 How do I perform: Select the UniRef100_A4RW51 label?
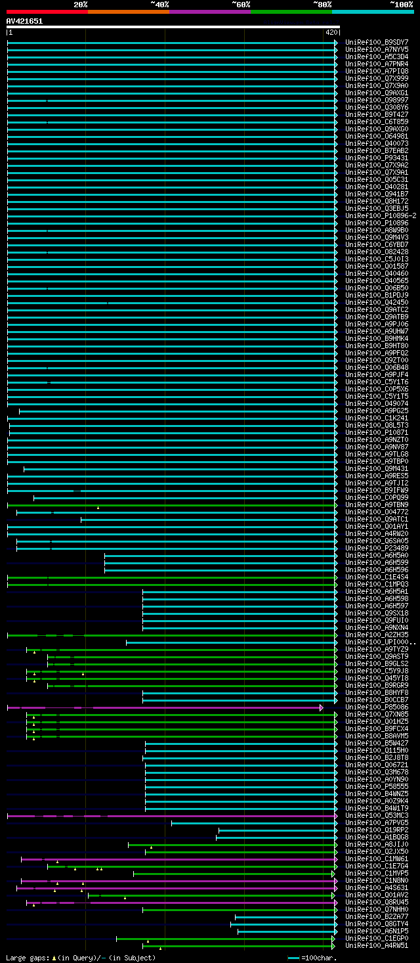377,945
